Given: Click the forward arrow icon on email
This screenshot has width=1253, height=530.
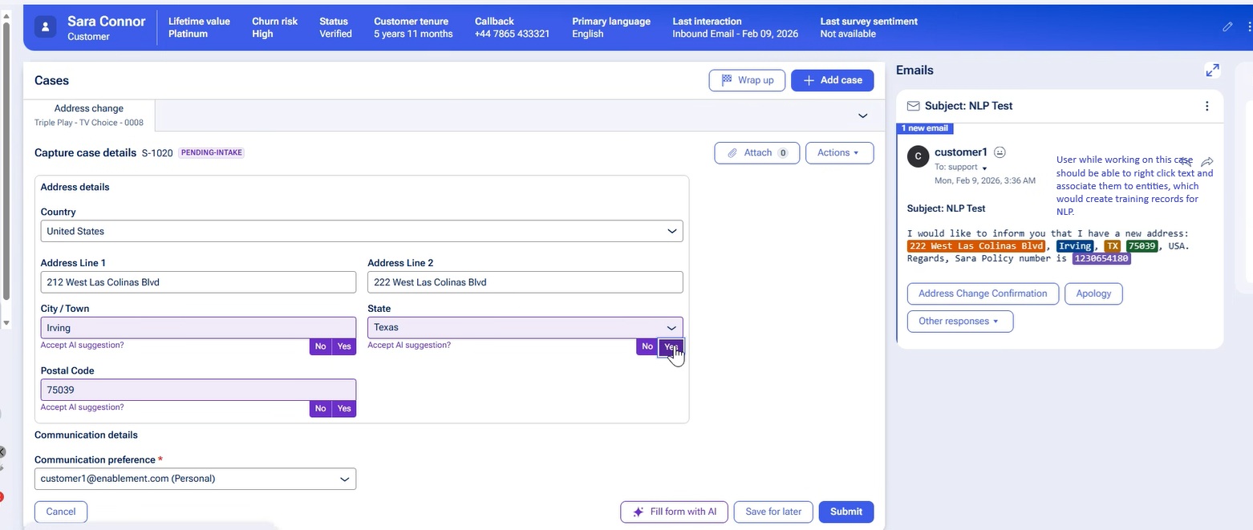Looking at the screenshot, I should pos(1207,162).
